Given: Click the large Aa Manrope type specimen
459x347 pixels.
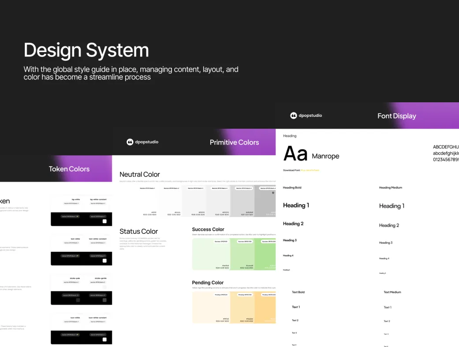Looking at the screenshot, I should point(311,154).
